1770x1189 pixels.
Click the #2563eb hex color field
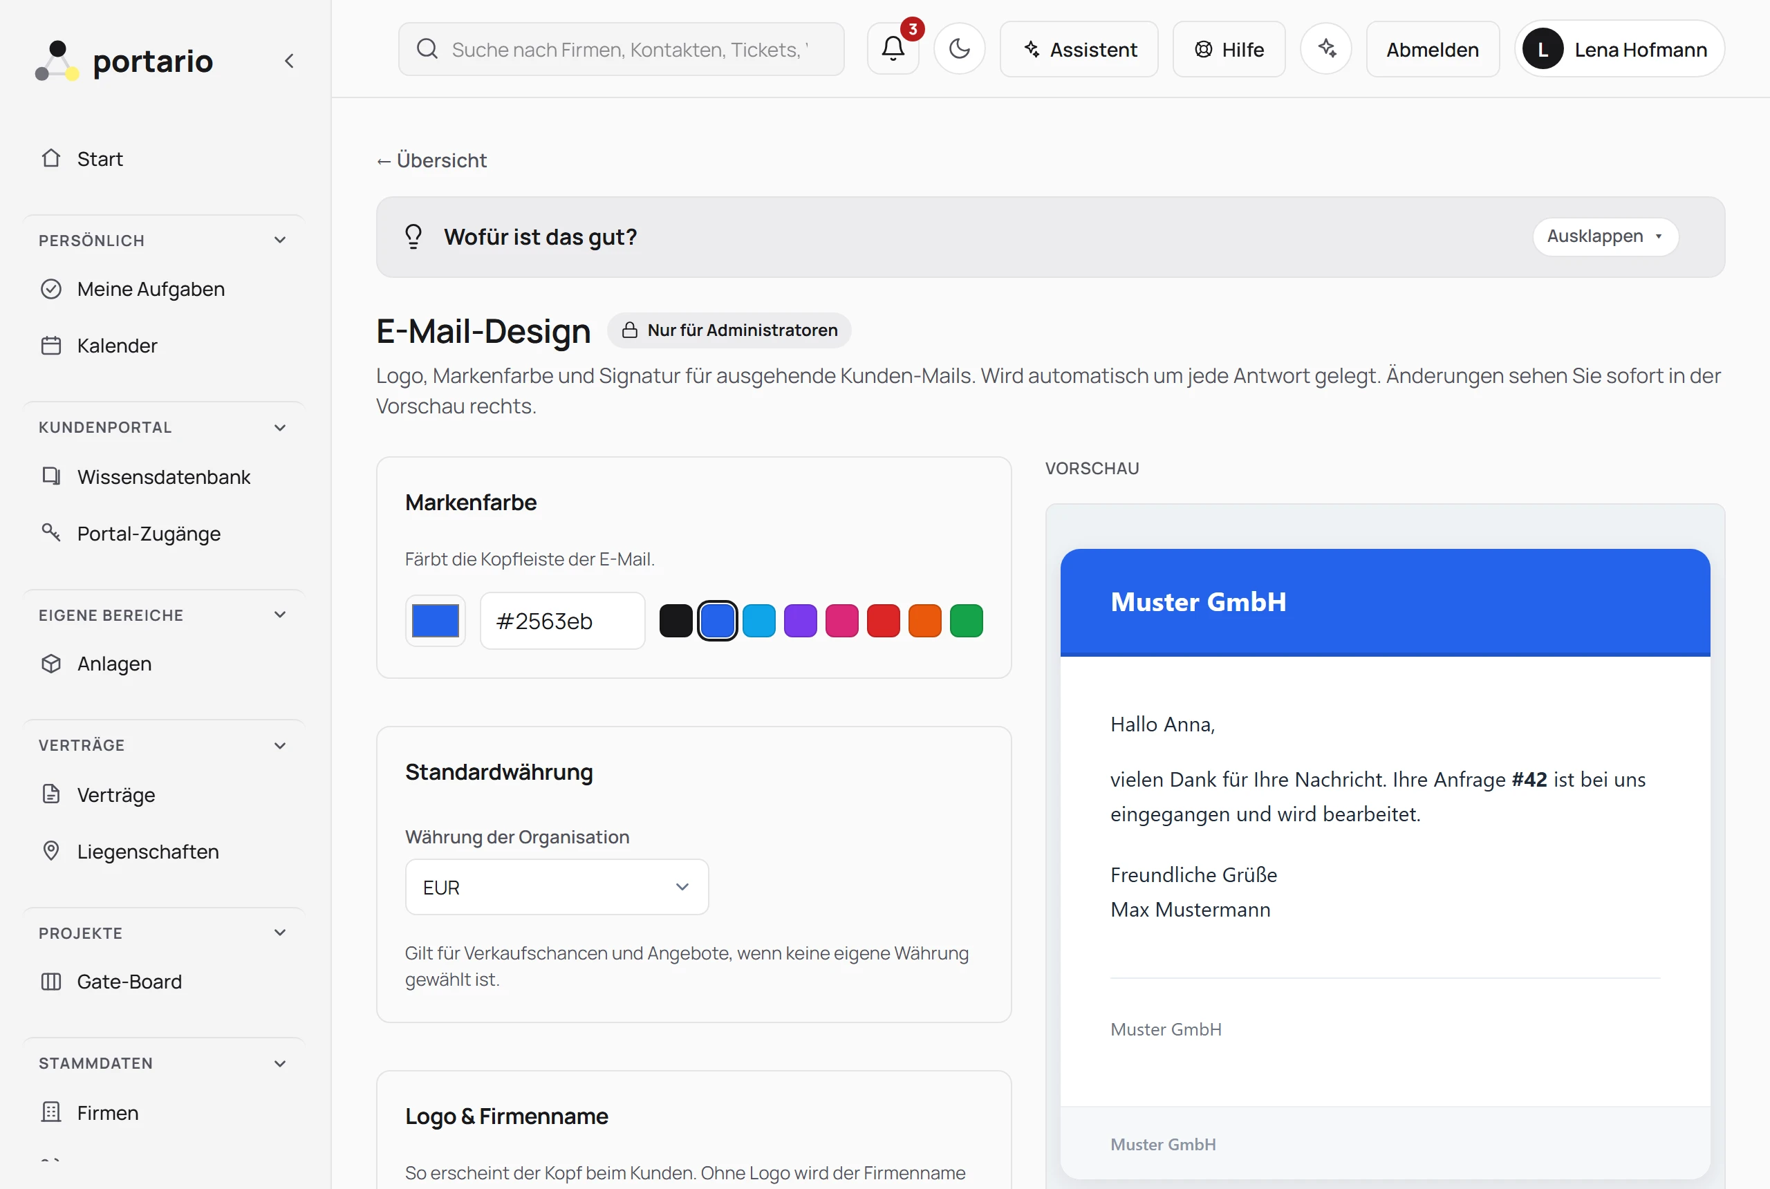pos(563,621)
